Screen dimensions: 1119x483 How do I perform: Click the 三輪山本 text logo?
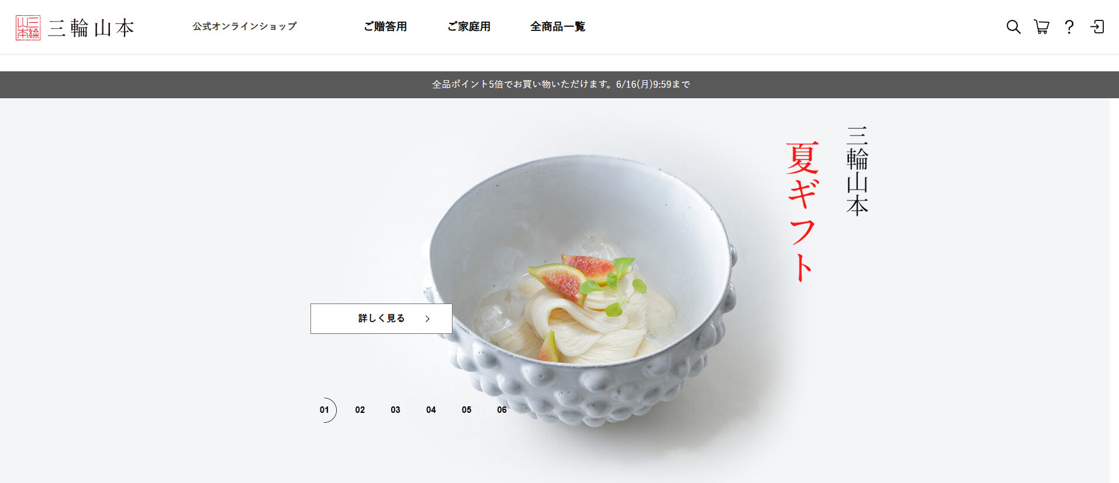tap(91, 27)
